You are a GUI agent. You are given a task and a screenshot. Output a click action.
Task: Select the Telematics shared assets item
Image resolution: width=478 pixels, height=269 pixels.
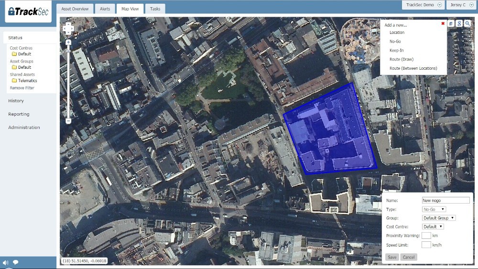click(x=27, y=81)
